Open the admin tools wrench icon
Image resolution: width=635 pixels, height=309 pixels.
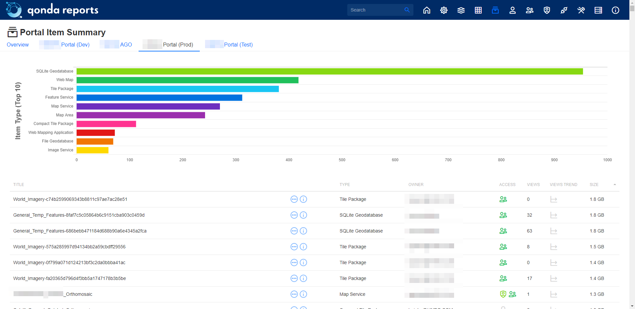[x=581, y=10]
